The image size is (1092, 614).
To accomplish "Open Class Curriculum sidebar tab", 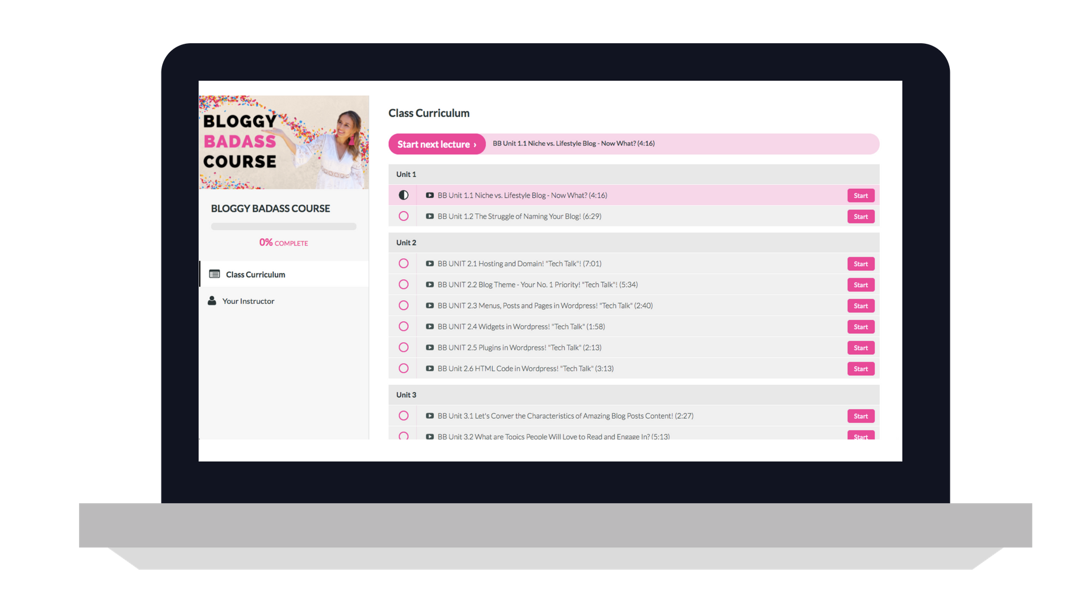I will click(284, 274).
